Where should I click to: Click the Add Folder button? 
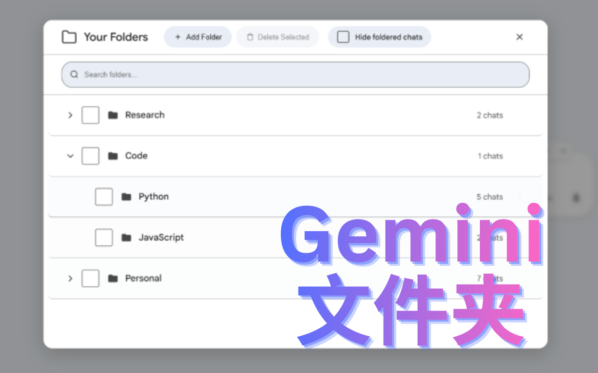[x=198, y=37]
